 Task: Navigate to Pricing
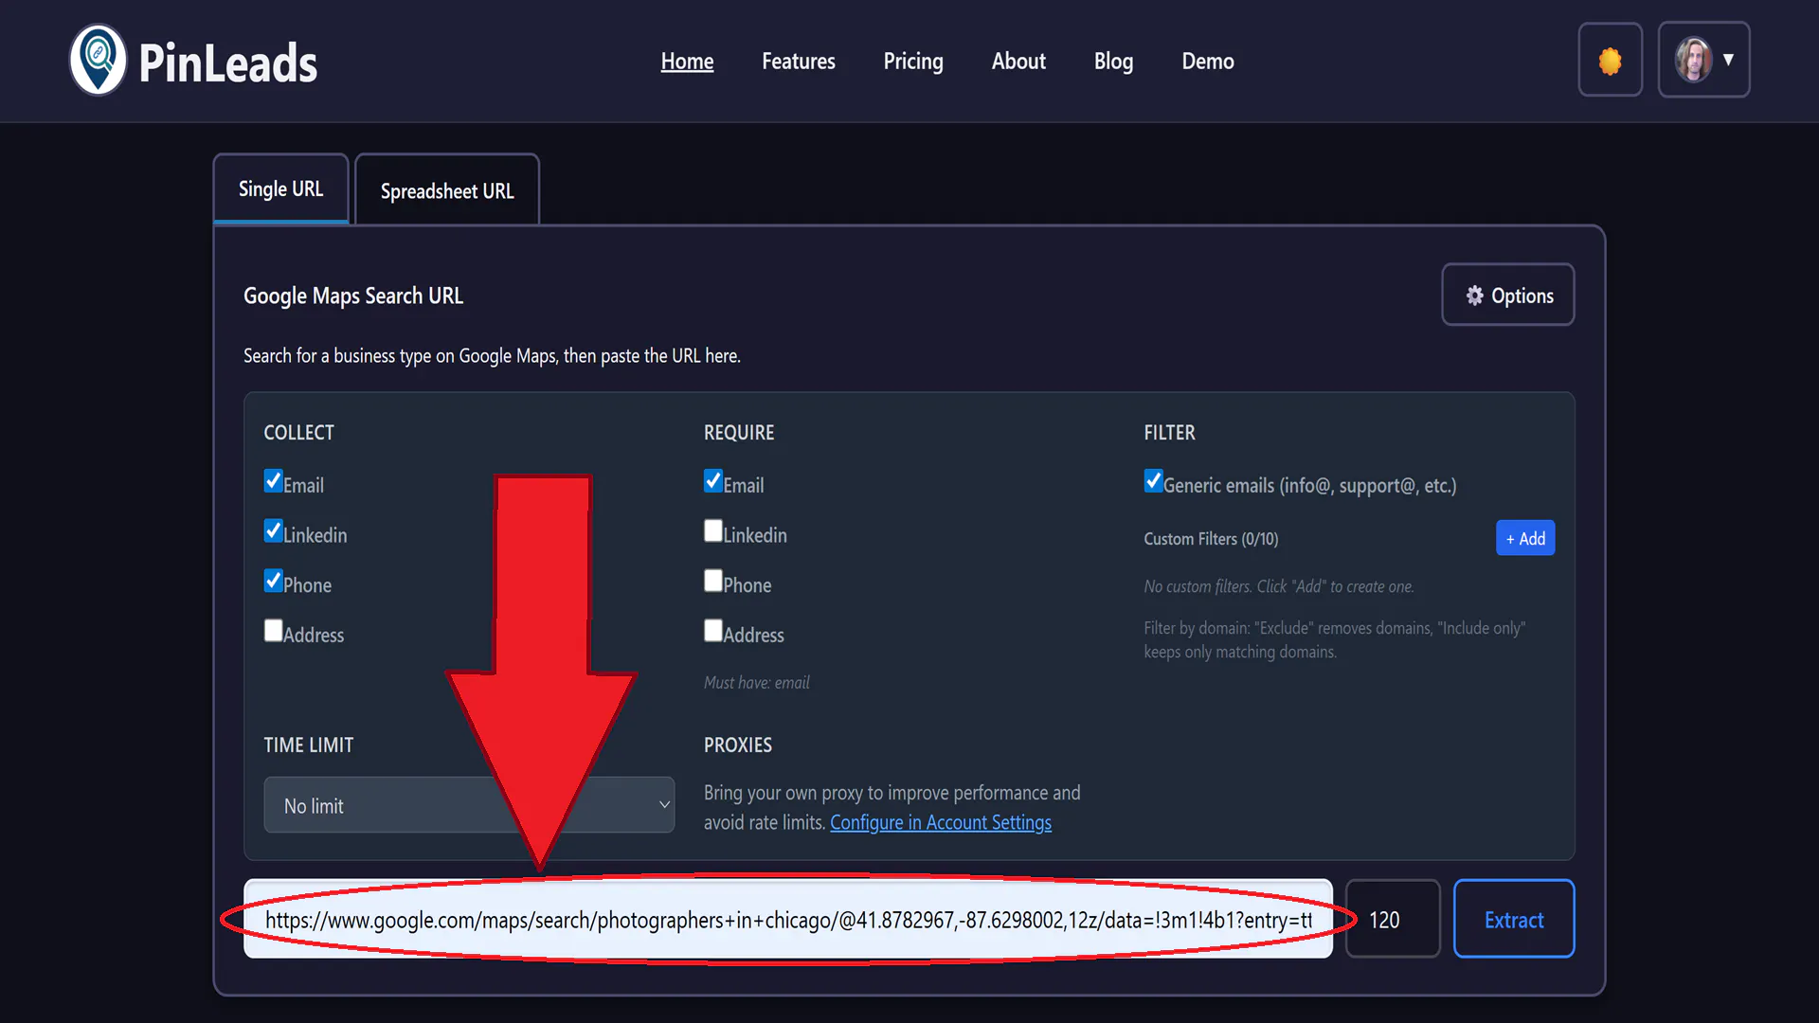(x=913, y=62)
